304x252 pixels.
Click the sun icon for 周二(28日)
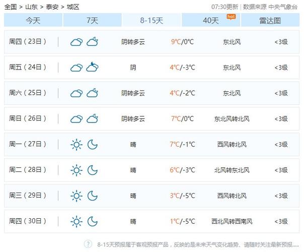click(77, 170)
